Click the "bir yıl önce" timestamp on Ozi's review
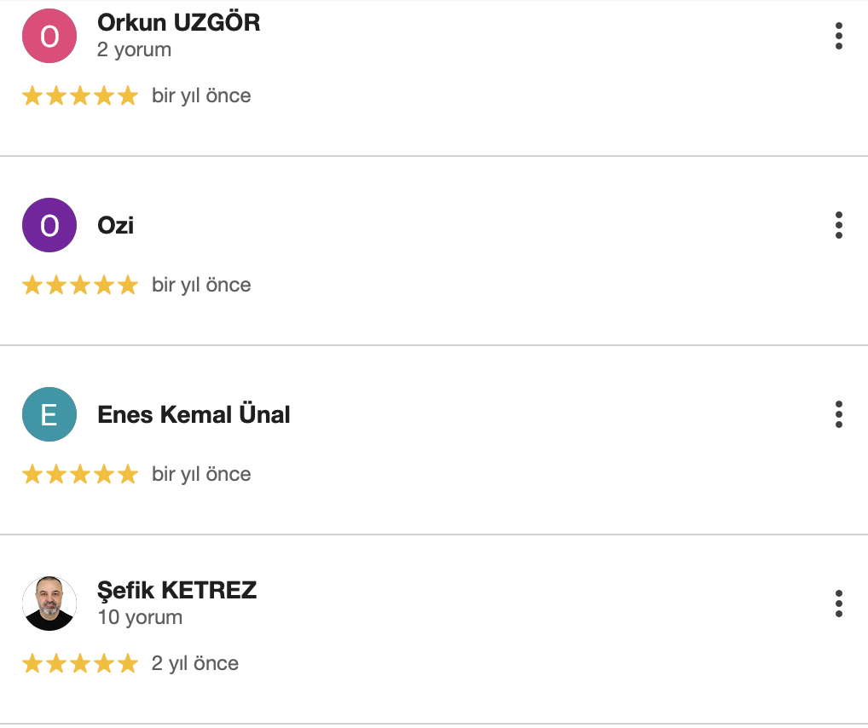This screenshot has width=868, height=728. click(201, 285)
